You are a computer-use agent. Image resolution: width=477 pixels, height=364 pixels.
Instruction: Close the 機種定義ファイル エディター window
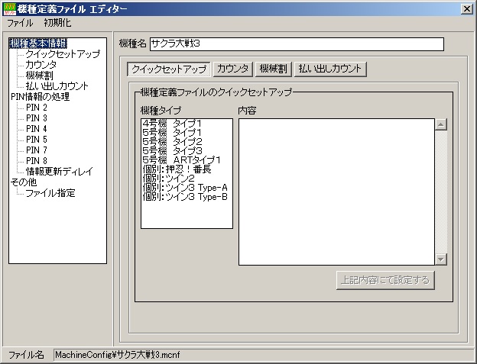(x=466, y=9)
